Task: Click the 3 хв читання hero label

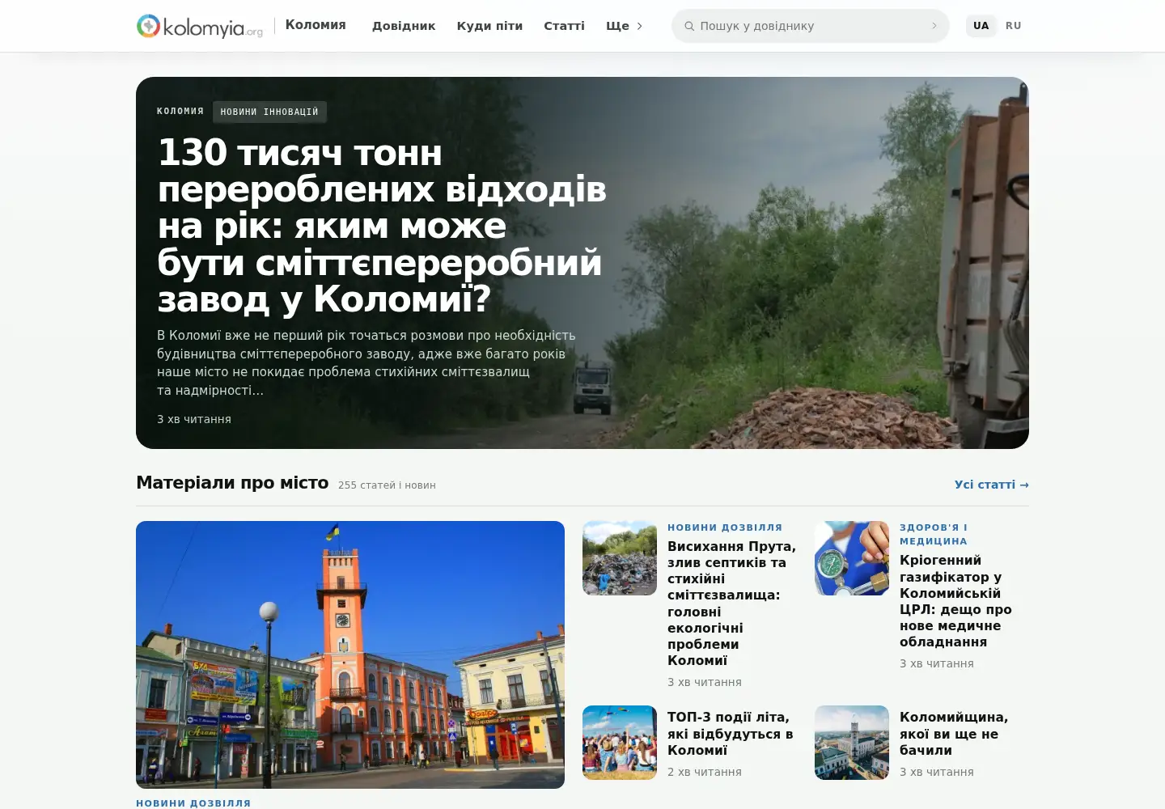Action: 194,419
